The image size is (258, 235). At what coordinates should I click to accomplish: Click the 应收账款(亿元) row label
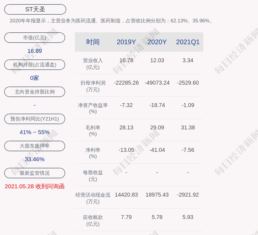[x=93, y=221]
